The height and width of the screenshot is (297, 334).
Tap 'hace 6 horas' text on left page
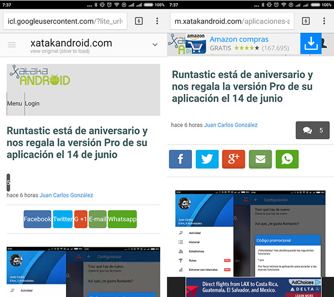point(23,195)
